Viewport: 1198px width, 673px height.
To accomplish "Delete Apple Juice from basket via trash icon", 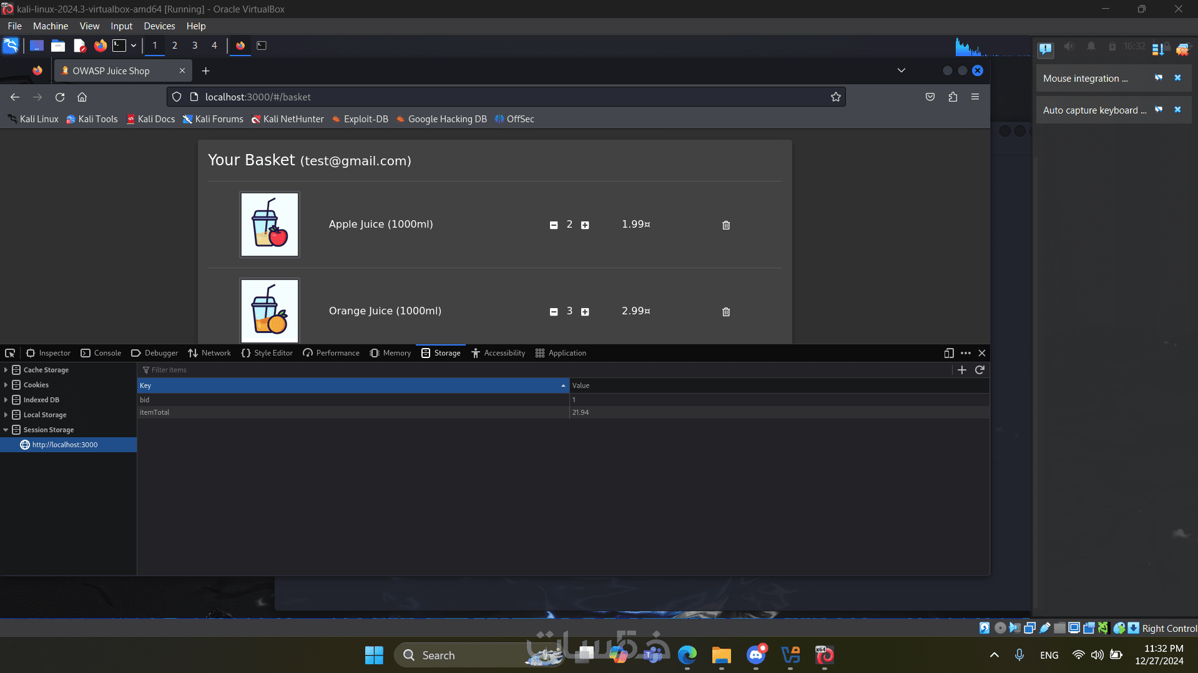I will tap(726, 225).
